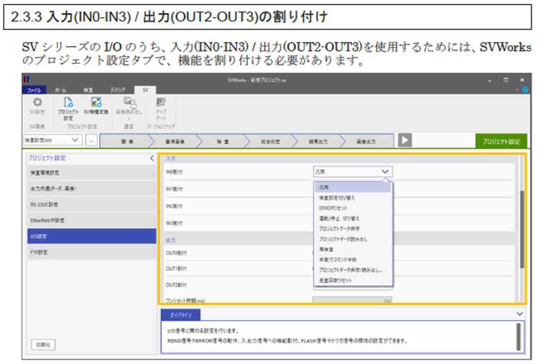Switch to the デバッグ ribbon tab
The height and width of the screenshot is (364, 541).
(118, 90)
